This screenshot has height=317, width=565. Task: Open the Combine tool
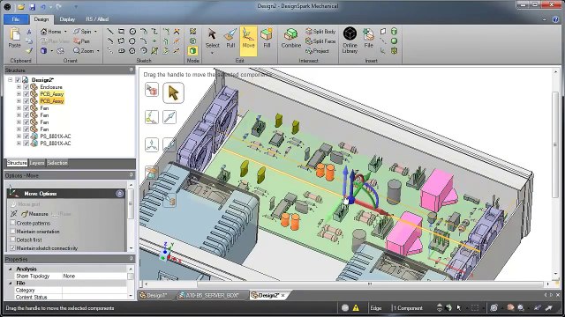[x=290, y=39]
